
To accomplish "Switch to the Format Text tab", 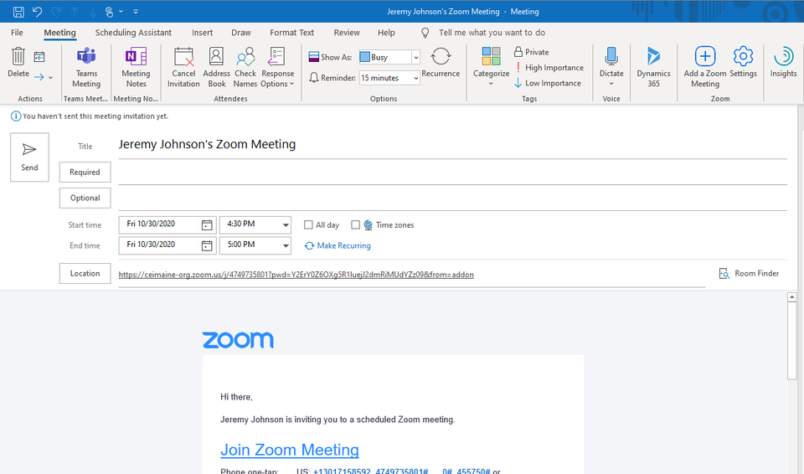I will point(291,33).
